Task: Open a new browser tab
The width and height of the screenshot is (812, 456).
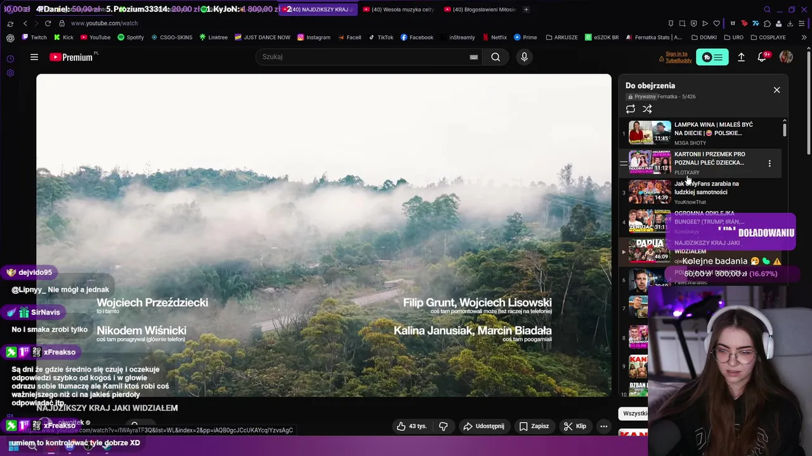Action: pyautogui.click(x=526, y=9)
